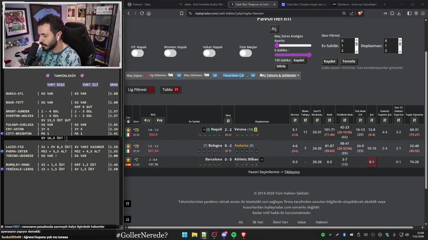Toggle the HT: Kapalı switch
Viewport: 428px width, 240px height.
pyautogui.click(x=137, y=53)
